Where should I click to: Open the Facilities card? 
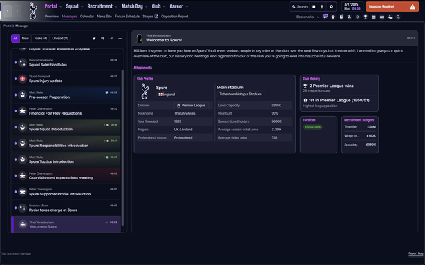coord(319,135)
